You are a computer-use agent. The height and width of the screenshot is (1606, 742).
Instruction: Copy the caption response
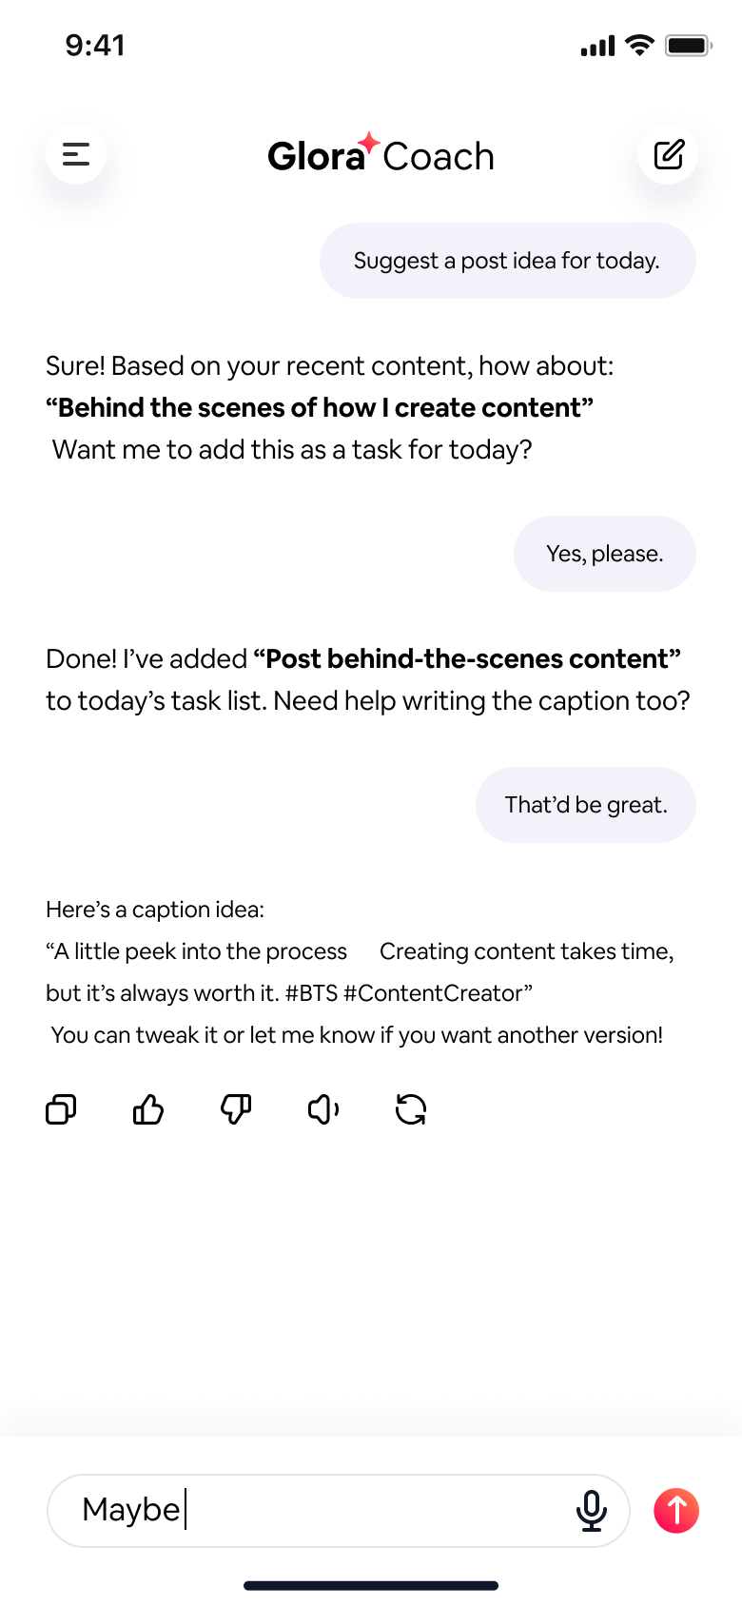61,1109
